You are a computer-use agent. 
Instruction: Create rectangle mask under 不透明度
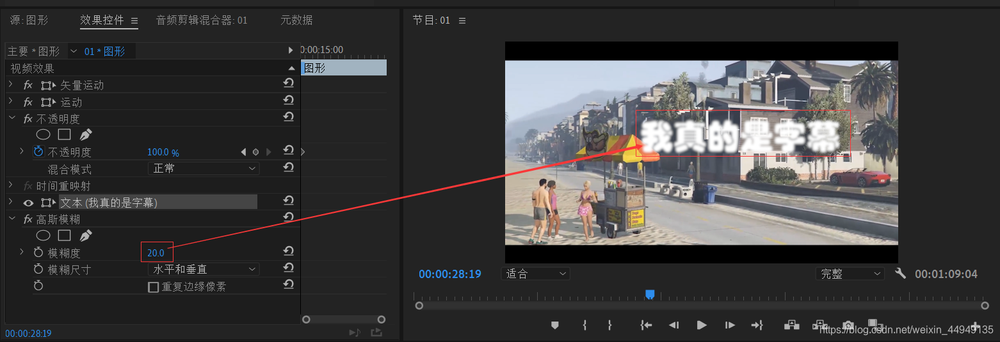(64, 135)
